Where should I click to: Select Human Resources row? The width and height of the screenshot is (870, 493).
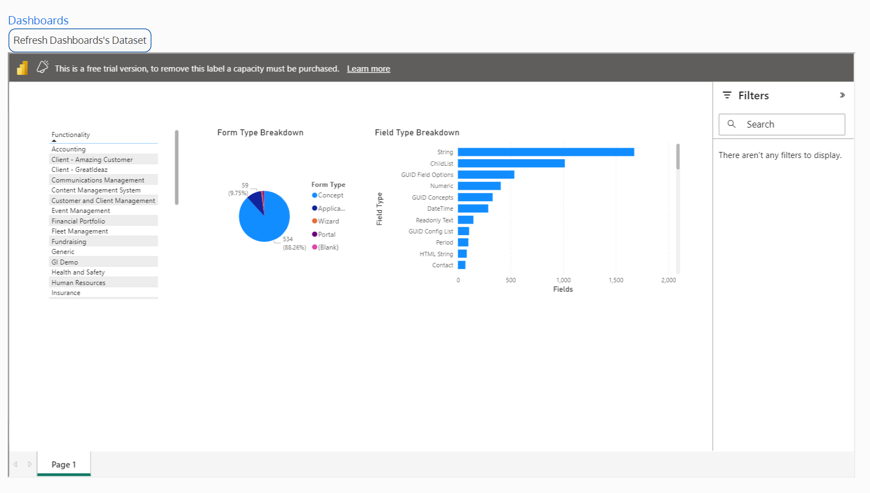104,283
